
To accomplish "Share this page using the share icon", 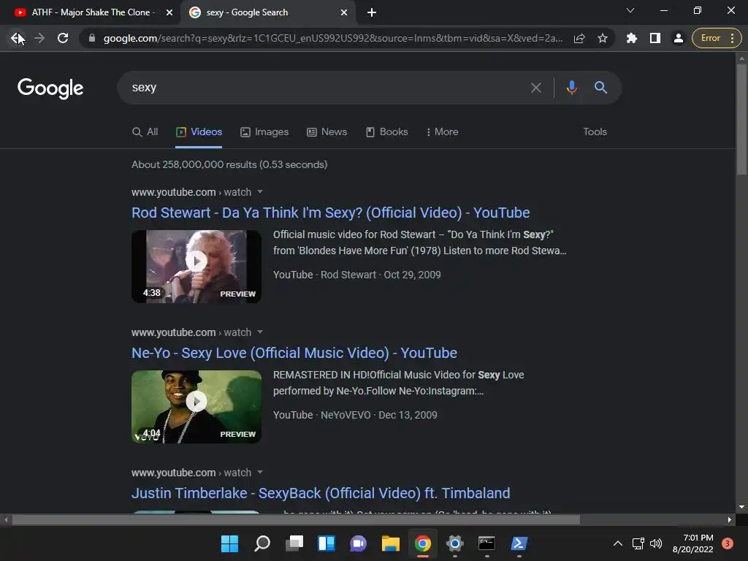I will [x=579, y=38].
